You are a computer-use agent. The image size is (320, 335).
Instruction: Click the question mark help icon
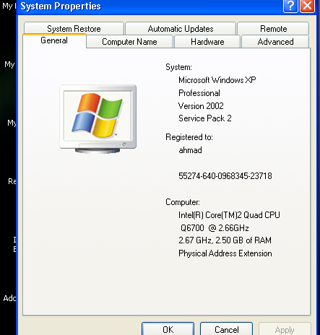290,6
